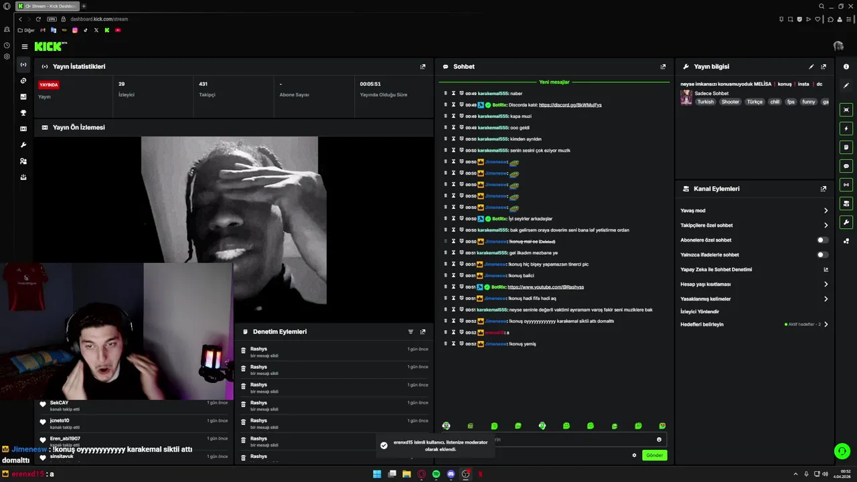Screen dimensions: 857x482
Task: Pop out the Yayın İstatistikleri panel
Action: coord(422,67)
